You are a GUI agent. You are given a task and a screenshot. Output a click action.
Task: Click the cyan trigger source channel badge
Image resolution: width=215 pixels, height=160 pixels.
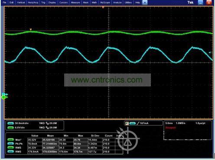pos(133,123)
